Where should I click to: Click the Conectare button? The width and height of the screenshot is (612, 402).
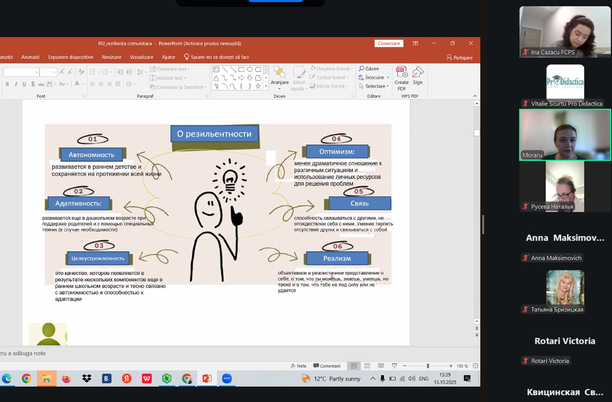389,44
